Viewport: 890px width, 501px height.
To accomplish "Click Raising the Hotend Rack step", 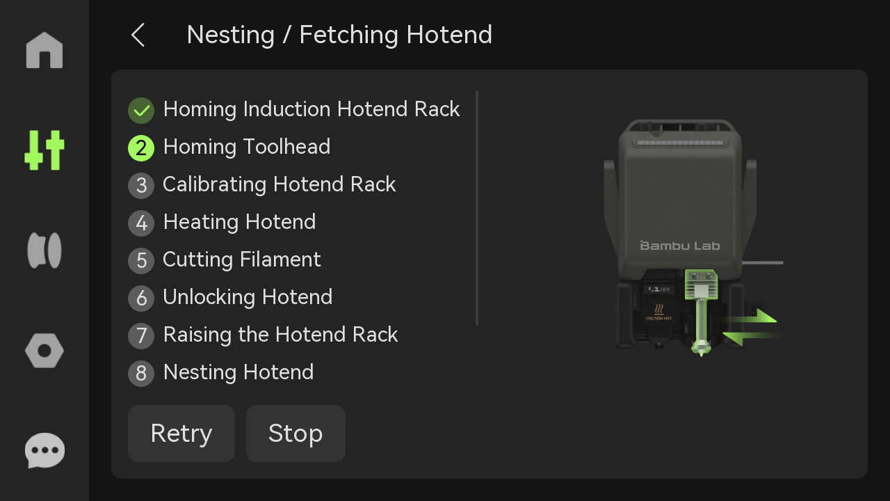I will point(280,335).
